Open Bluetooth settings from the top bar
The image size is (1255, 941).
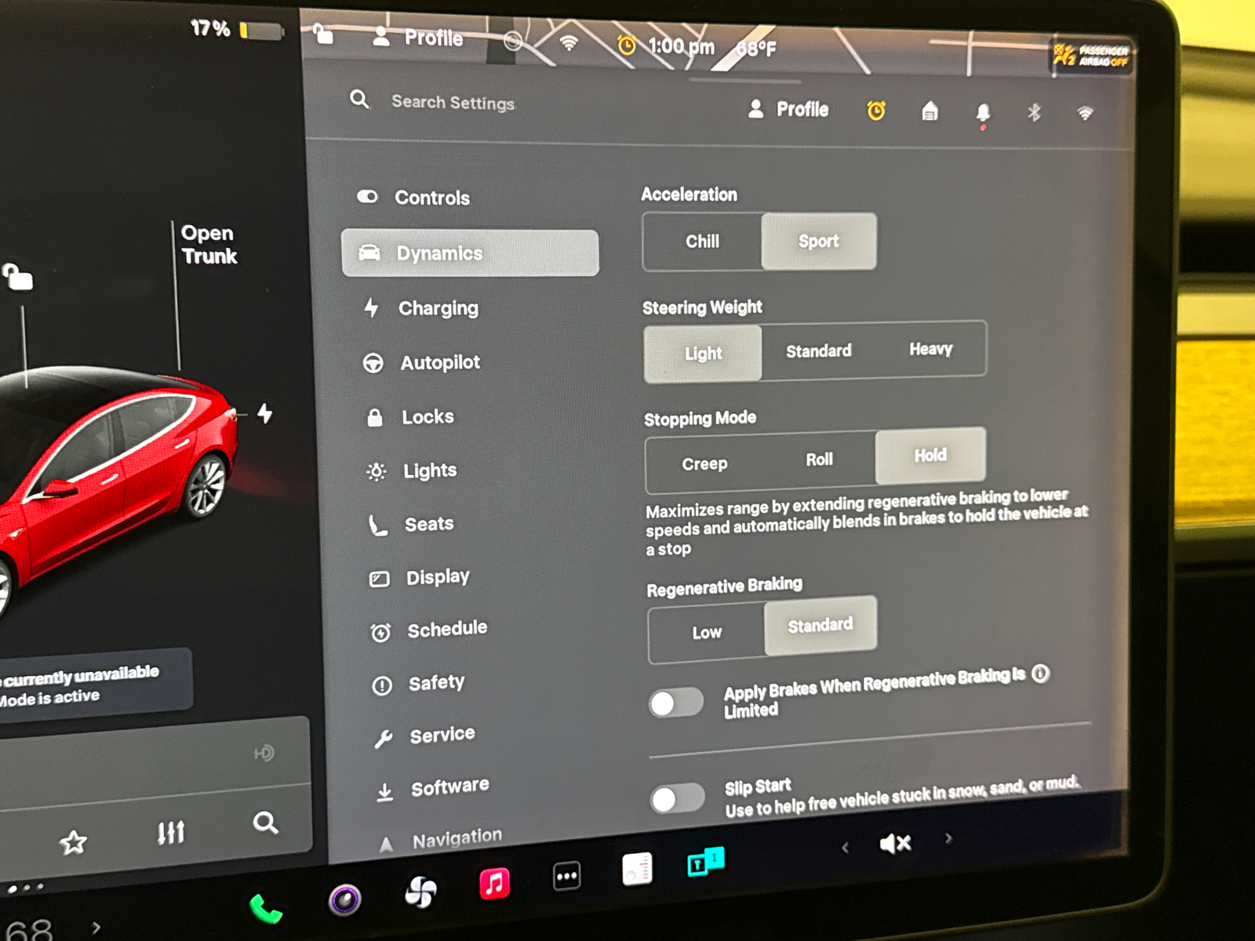pos(1034,114)
